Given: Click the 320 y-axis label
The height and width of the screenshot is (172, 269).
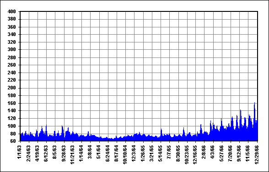Looking at the screenshot, I should tap(12, 42).
